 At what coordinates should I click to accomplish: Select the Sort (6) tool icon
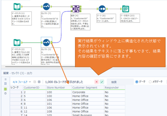click(102, 9)
